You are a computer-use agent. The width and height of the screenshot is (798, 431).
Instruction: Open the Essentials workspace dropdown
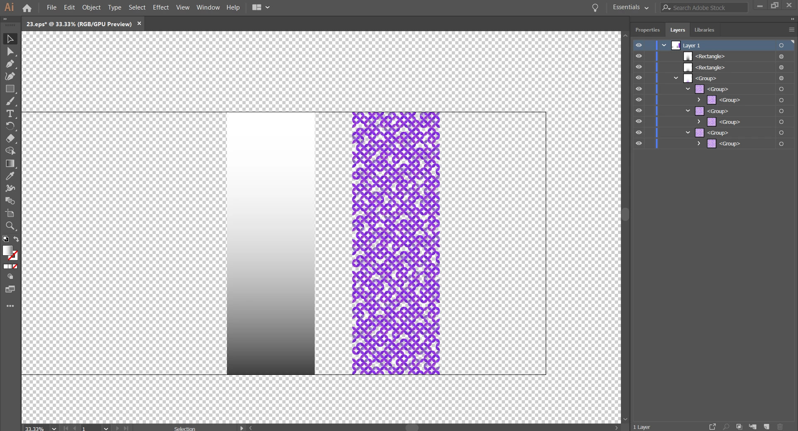(x=631, y=7)
